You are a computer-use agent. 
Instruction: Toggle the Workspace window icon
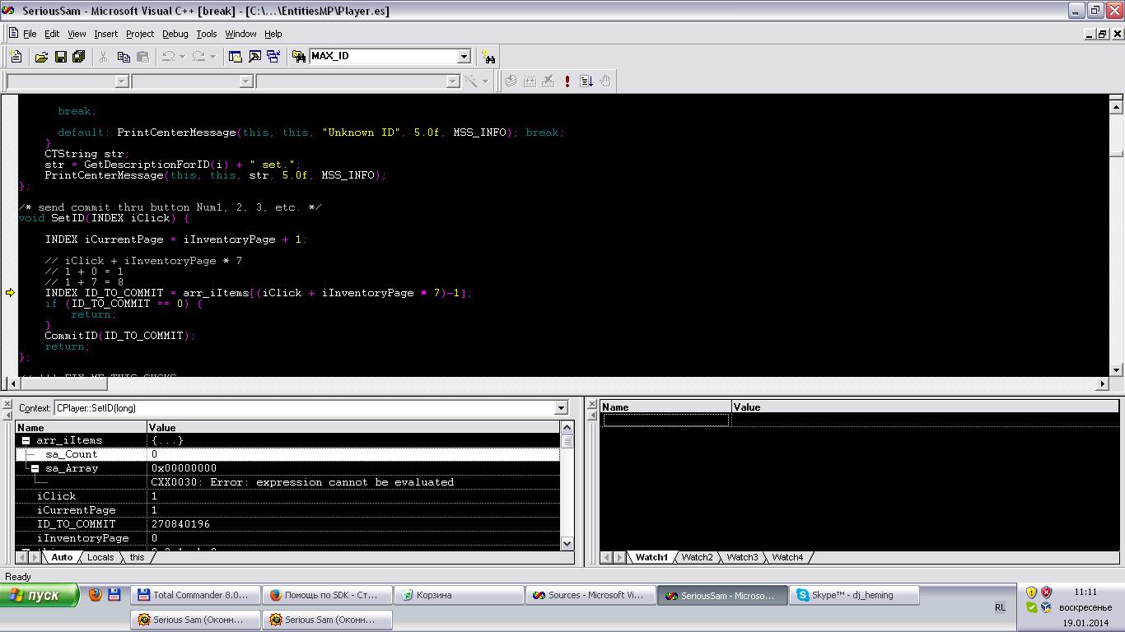tap(236, 56)
